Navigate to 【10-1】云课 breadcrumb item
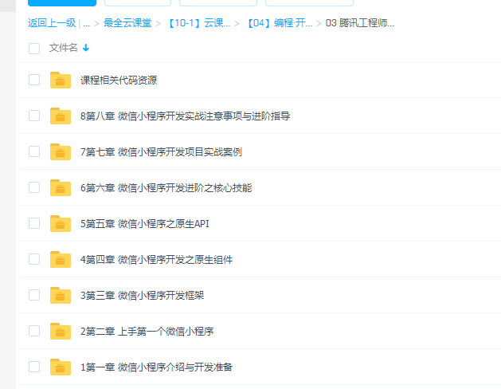Image resolution: width=501 pixels, height=389 pixels. 198,23
